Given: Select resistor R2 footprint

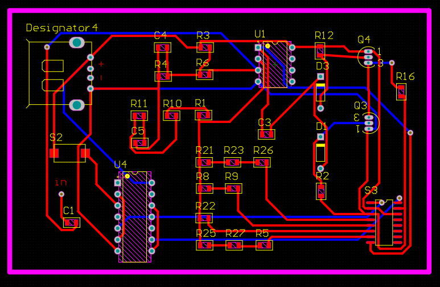Looking at the screenshot, I should pyautogui.click(x=321, y=191).
